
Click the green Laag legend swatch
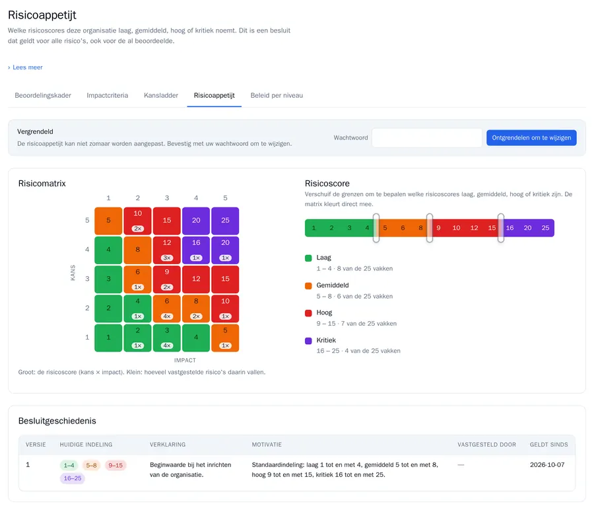point(308,258)
